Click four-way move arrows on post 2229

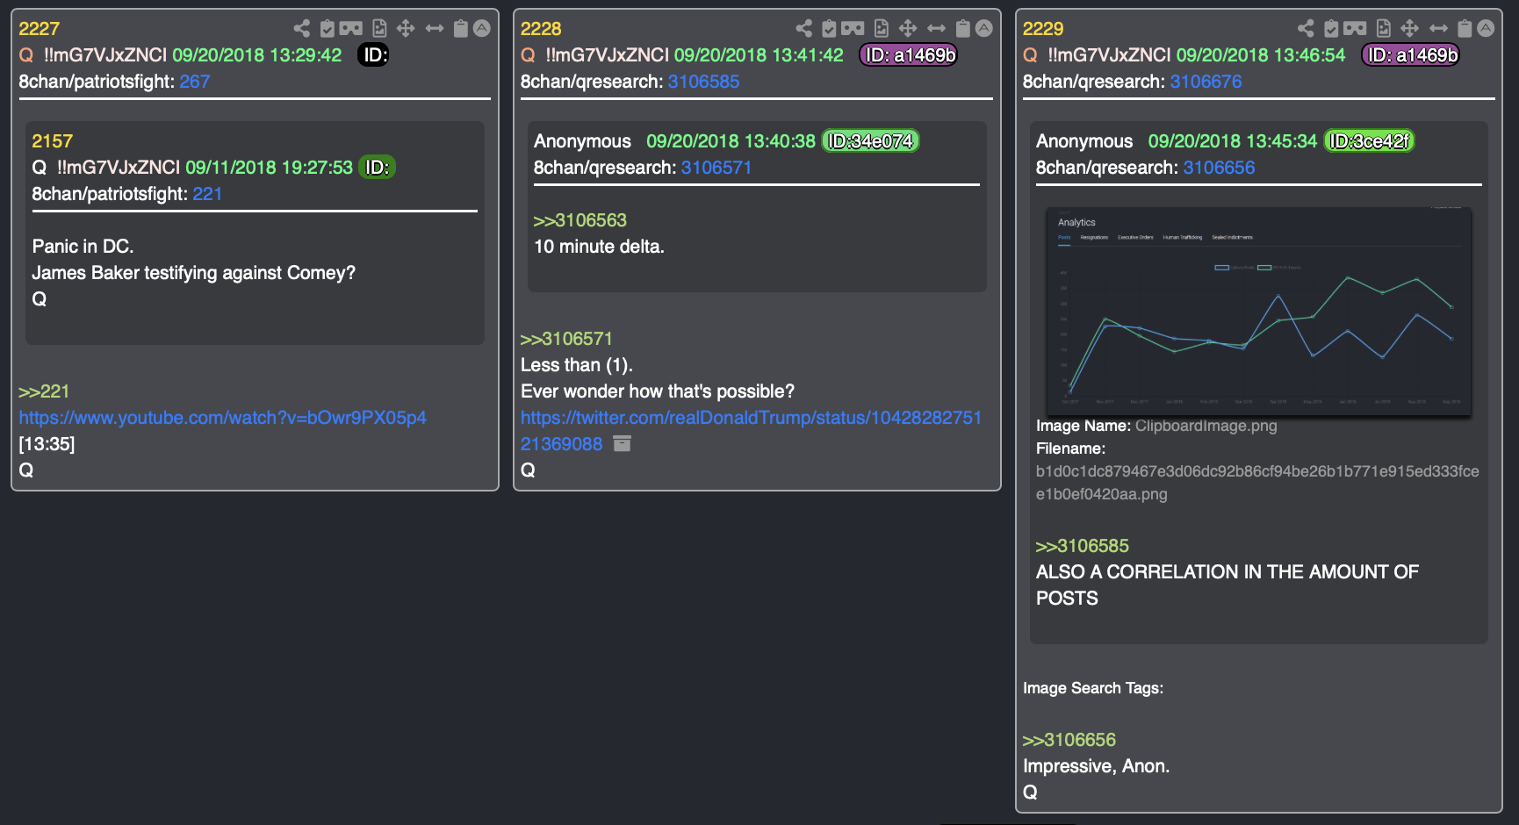[1409, 28]
